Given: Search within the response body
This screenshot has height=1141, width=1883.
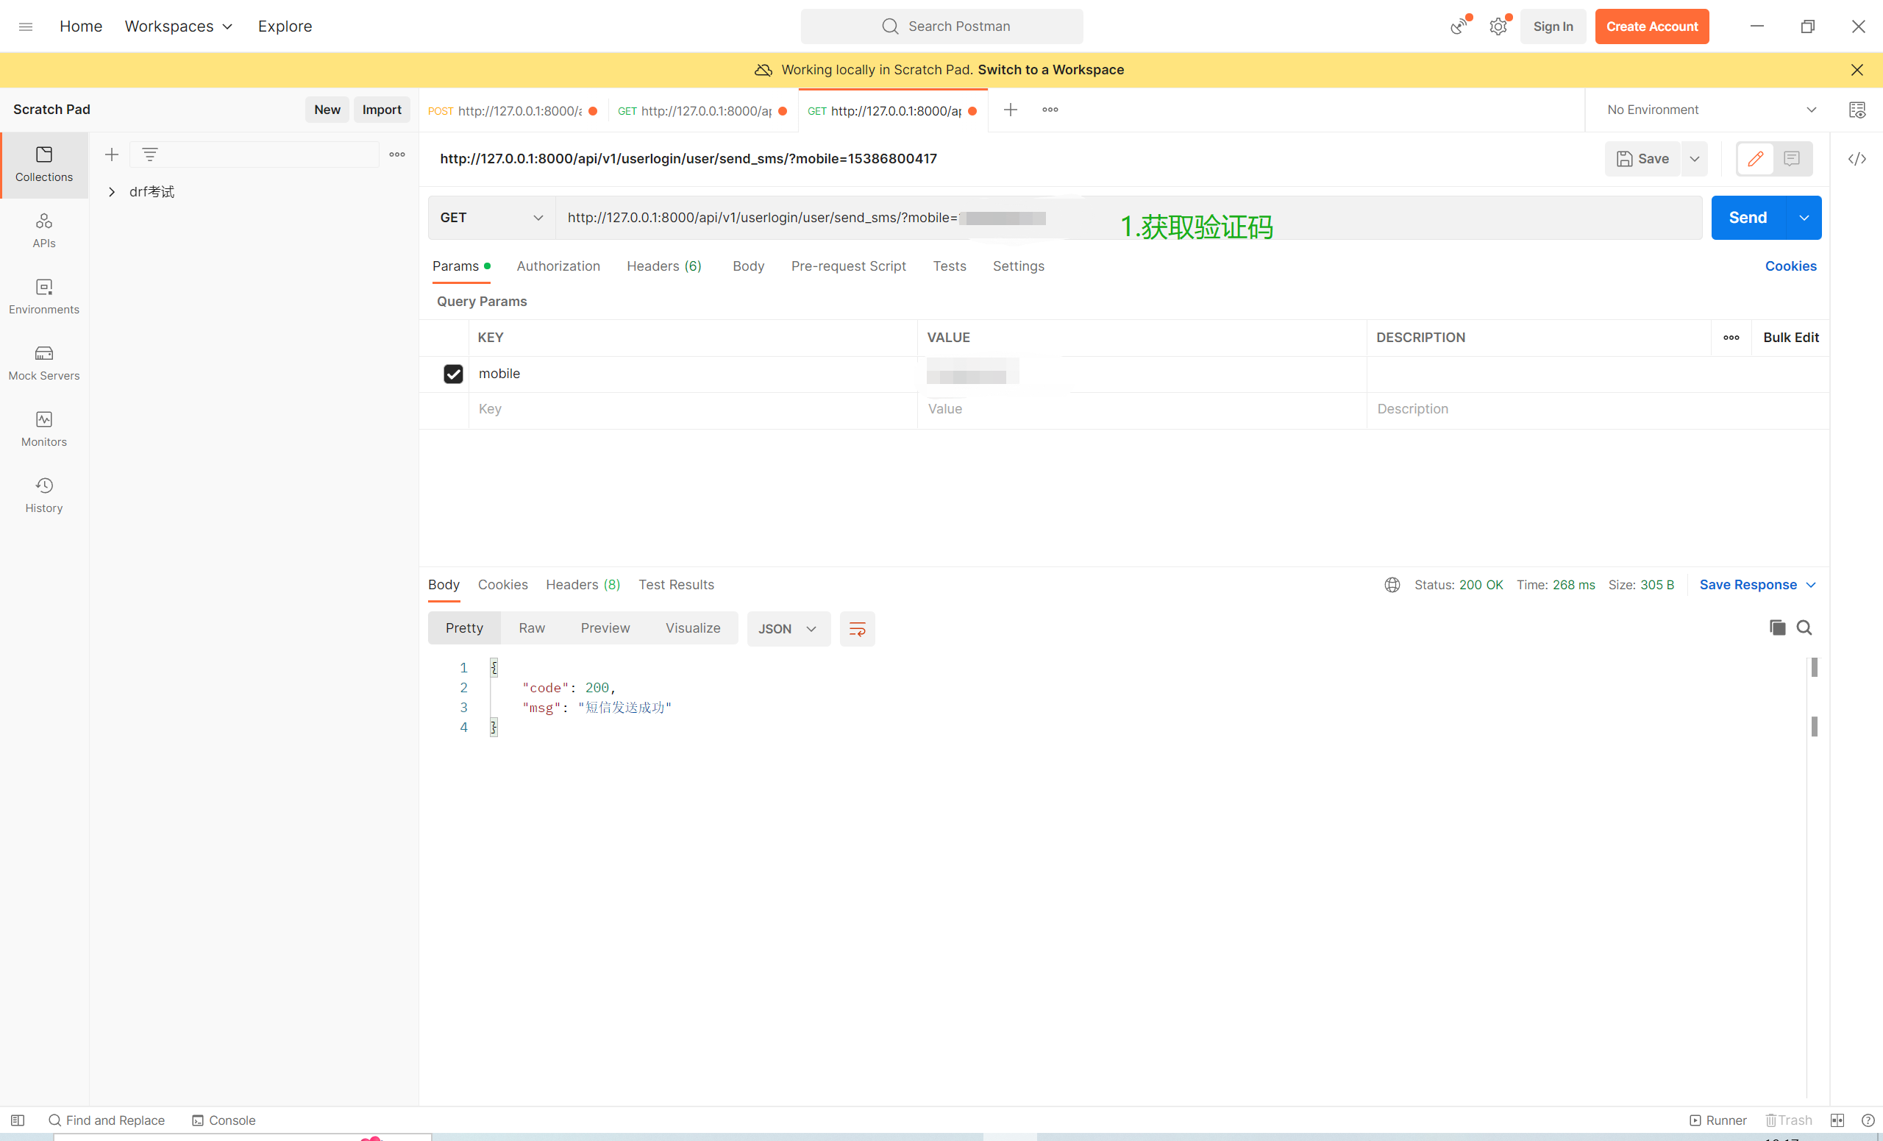Looking at the screenshot, I should point(1804,628).
